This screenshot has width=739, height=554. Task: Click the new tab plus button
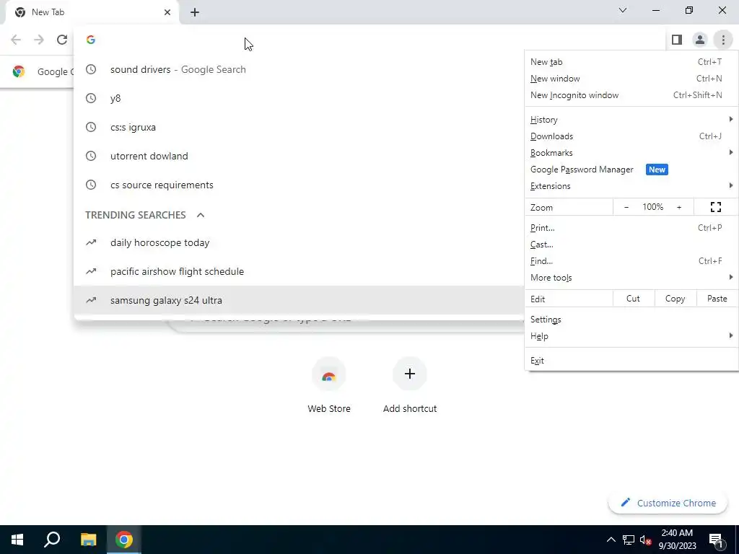[195, 12]
